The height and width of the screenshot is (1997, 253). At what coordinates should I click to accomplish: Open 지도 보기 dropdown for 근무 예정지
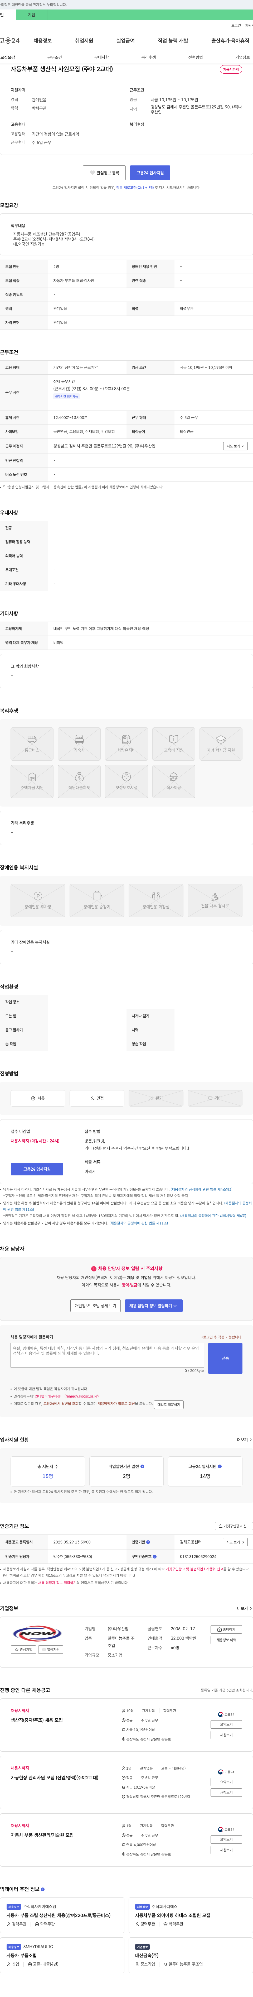click(x=235, y=446)
